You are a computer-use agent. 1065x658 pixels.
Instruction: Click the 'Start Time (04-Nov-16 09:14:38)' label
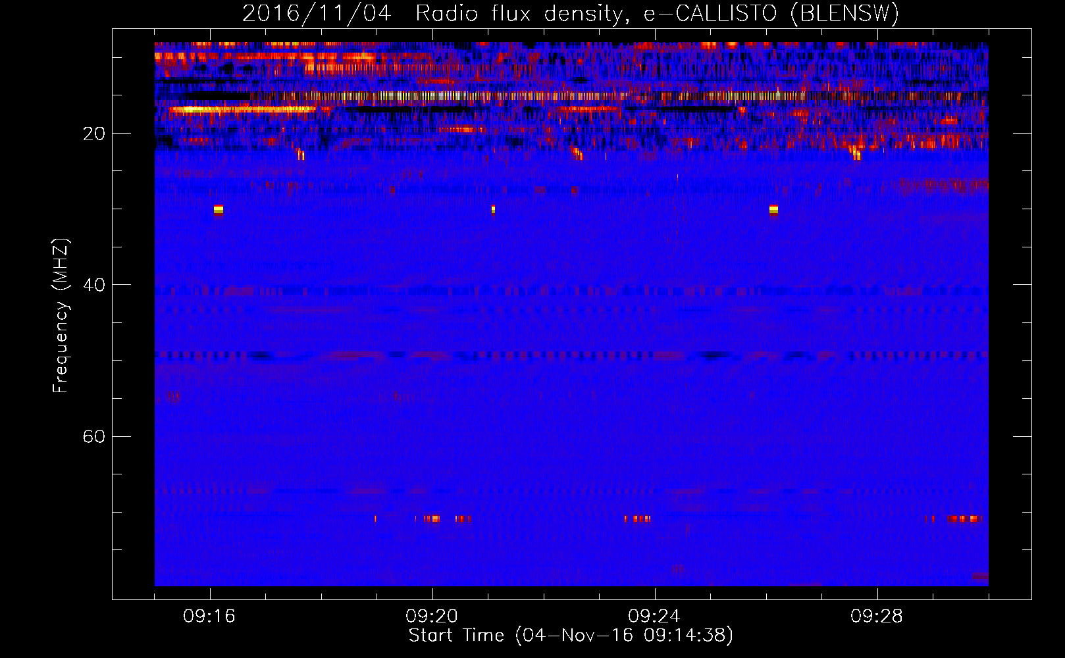(x=571, y=636)
